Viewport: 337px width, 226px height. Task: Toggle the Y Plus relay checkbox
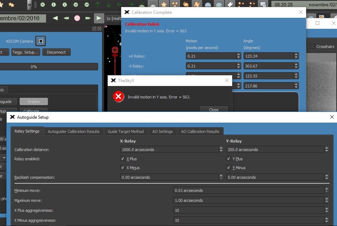coord(229,159)
